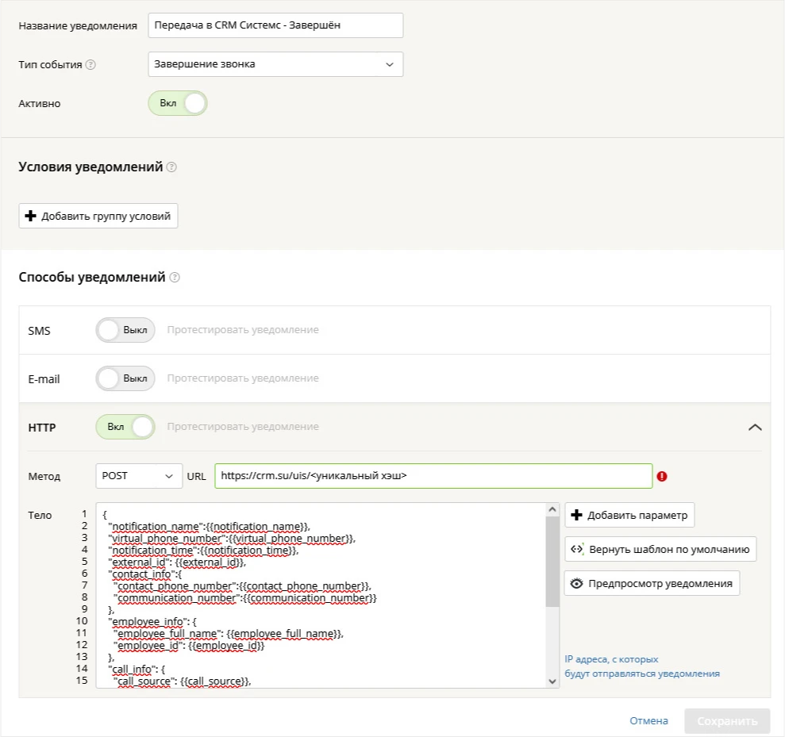
Task: Open the Тип события dropdown
Action: pyautogui.click(x=275, y=64)
